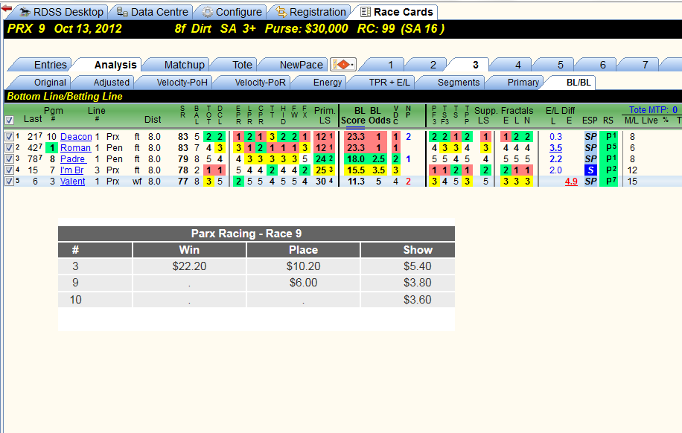Click the red back arrow icon
682x433 pixels.
click(7, 9)
